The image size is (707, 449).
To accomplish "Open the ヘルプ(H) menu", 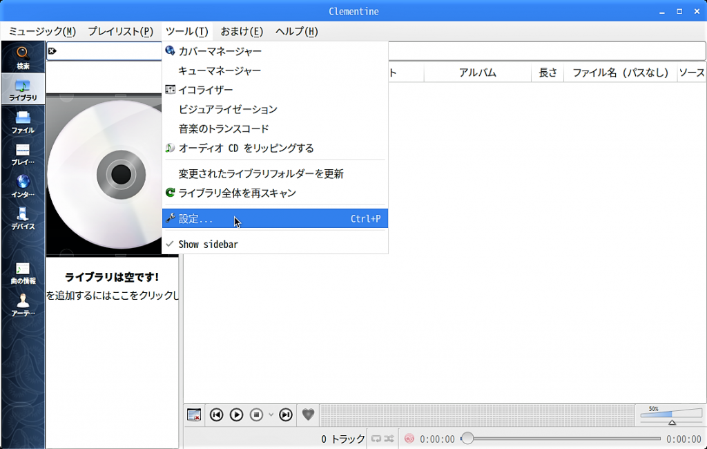I will 297,32.
